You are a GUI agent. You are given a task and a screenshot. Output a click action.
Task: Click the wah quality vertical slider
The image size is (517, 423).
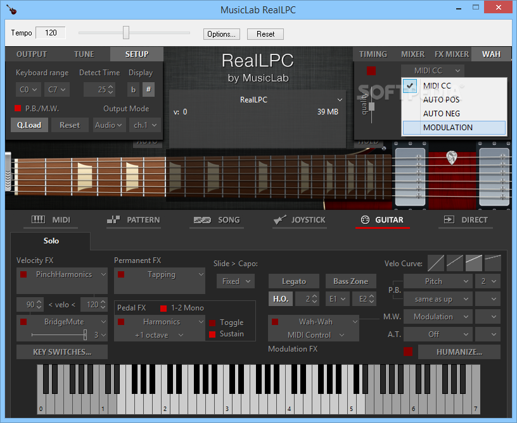371,106
